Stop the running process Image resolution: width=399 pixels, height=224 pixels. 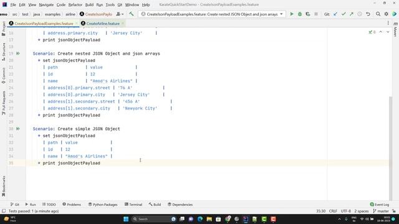click(x=316, y=14)
